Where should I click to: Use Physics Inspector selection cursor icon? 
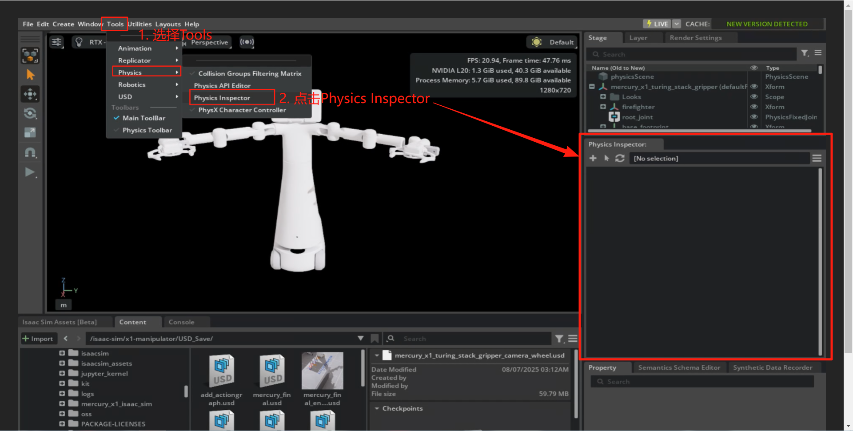tap(606, 158)
